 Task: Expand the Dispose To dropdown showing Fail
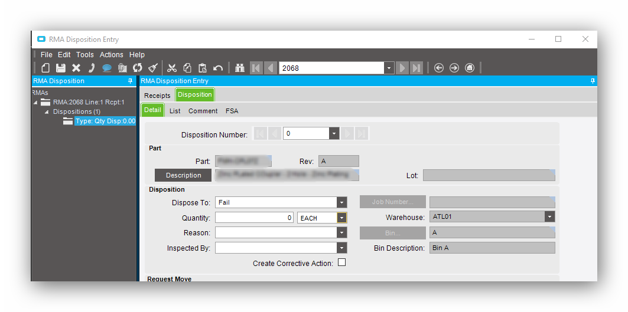click(x=341, y=202)
